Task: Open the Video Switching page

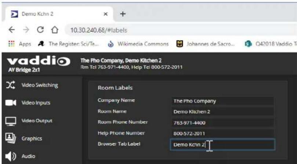Action: click(x=40, y=85)
